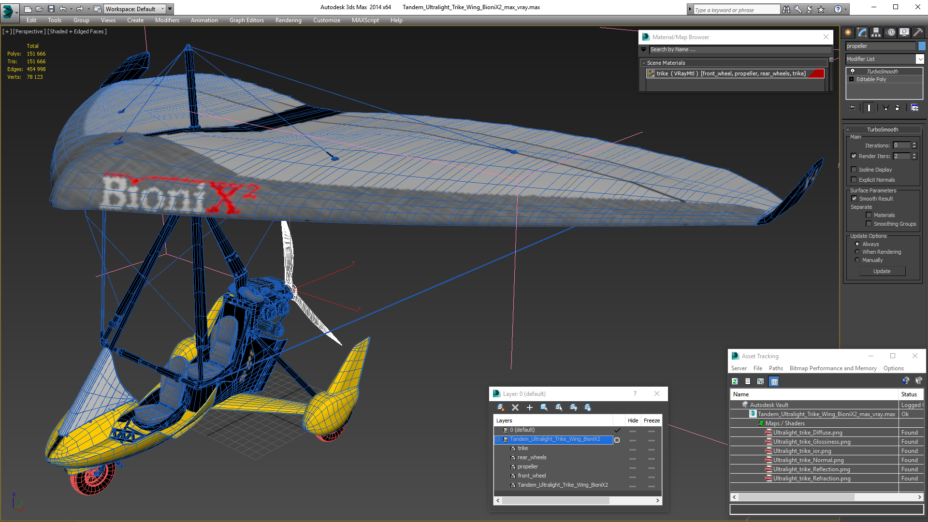Viewport: 928px width, 522px height.
Task: Click Refresh icon in Asset Tracking
Action: [735, 381]
